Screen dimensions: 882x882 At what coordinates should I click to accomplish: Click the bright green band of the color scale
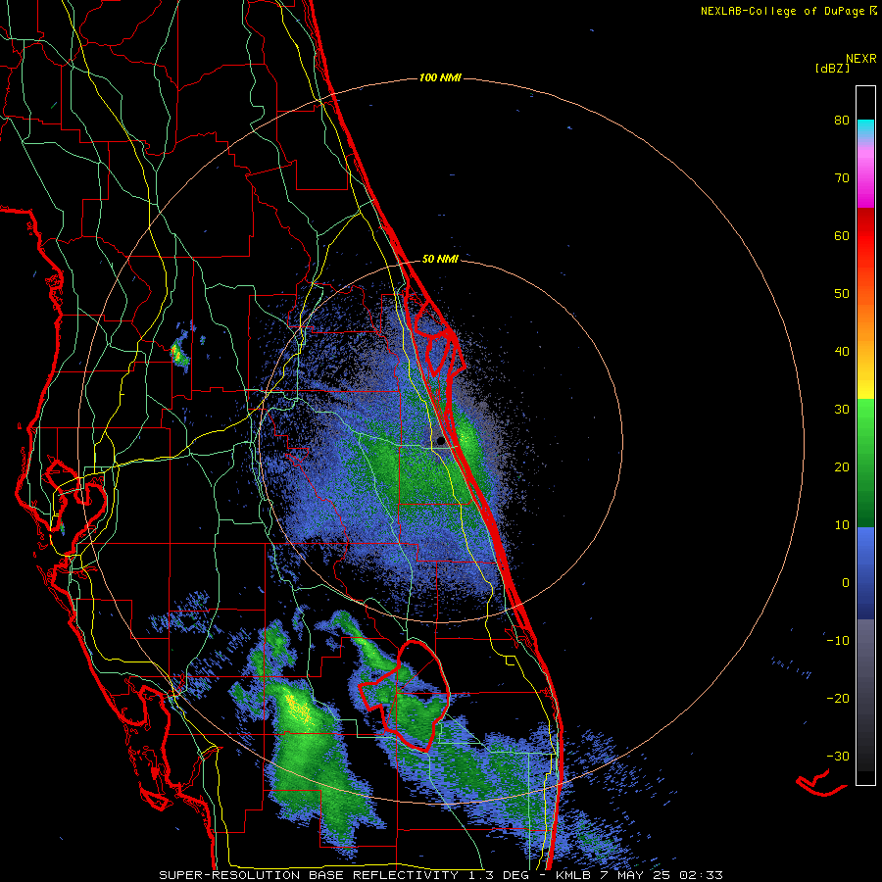point(865,427)
